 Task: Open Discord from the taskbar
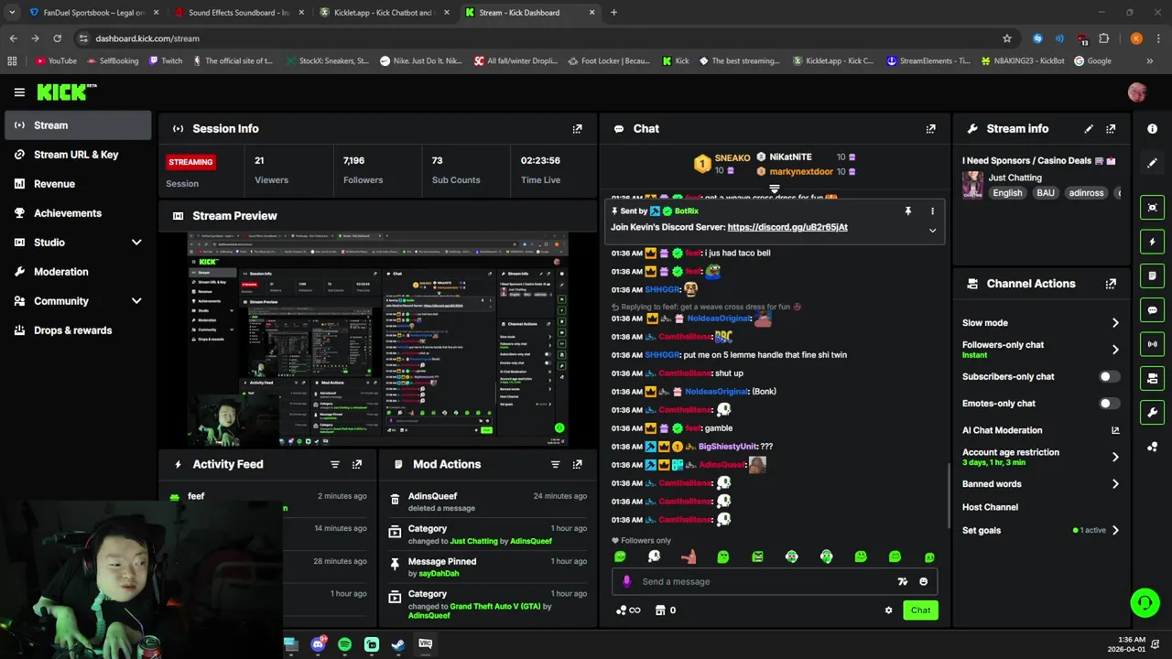318,644
